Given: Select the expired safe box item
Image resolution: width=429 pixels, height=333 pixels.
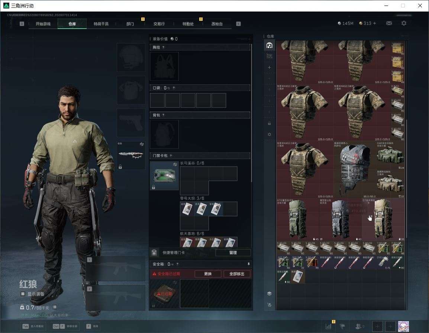Looking at the screenshot, I should click(164, 294).
